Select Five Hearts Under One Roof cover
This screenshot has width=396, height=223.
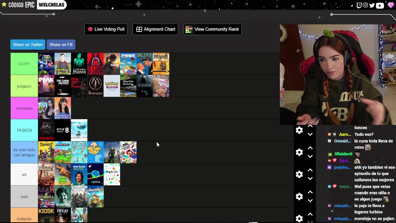62,108
